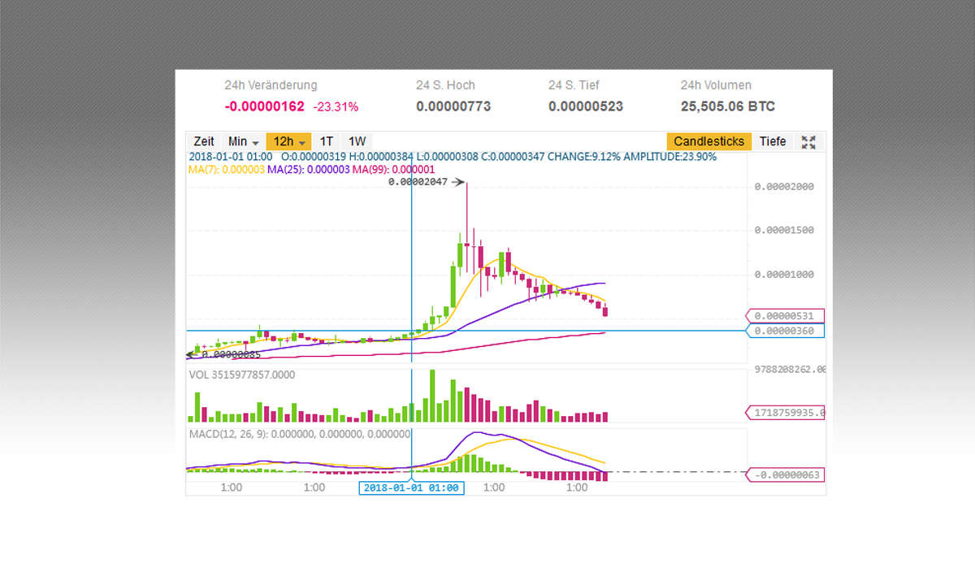The height and width of the screenshot is (585, 975).
Task: Click the 24h Volumen value 25,505.06 BTC
Action: click(x=727, y=106)
